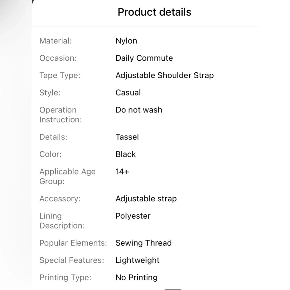
Task: Click the Popular Elements label
Action: 73,243
